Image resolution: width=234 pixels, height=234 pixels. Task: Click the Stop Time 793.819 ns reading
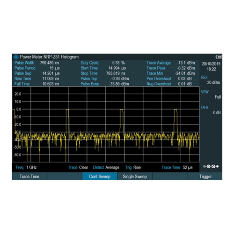click(x=103, y=73)
